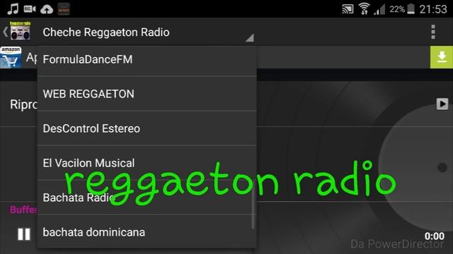Tap the cloud upload notification icon

point(47,9)
